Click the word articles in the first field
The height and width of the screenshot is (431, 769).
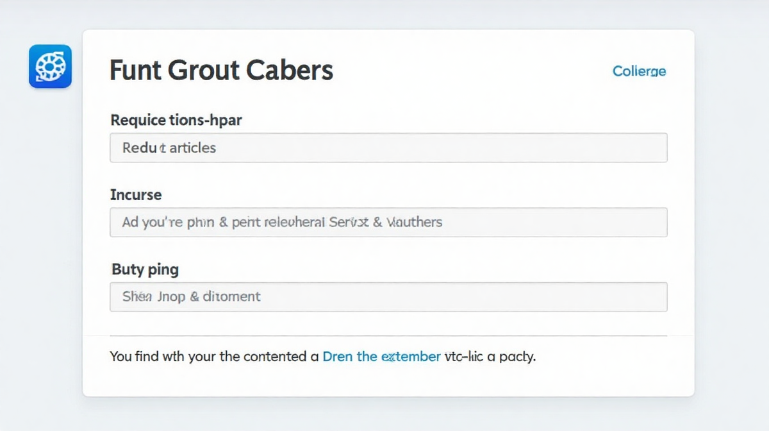click(x=192, y=148)
